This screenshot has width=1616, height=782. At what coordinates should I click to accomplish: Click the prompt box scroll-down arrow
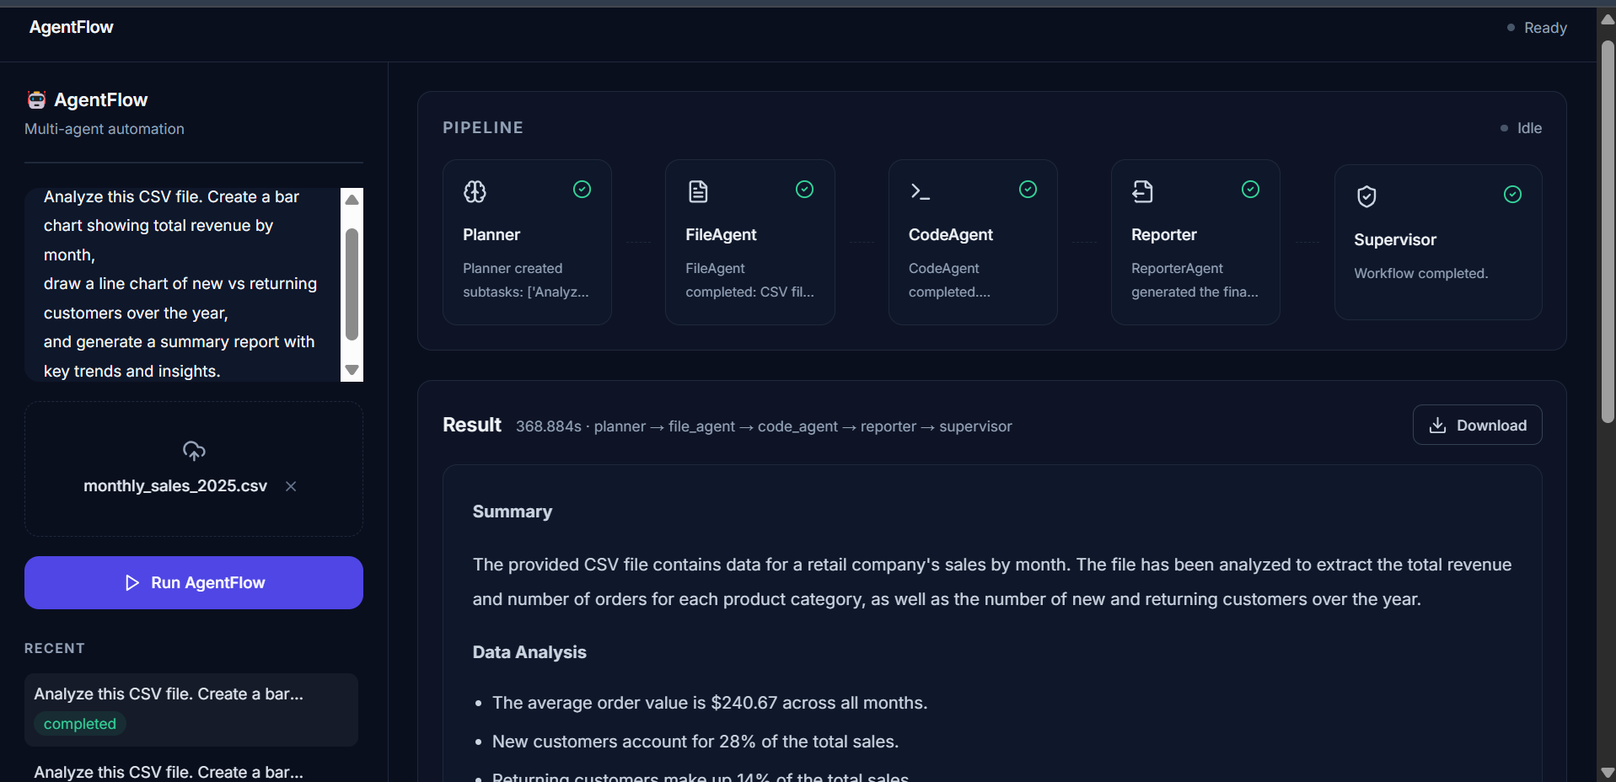click(x=352, y=370)
